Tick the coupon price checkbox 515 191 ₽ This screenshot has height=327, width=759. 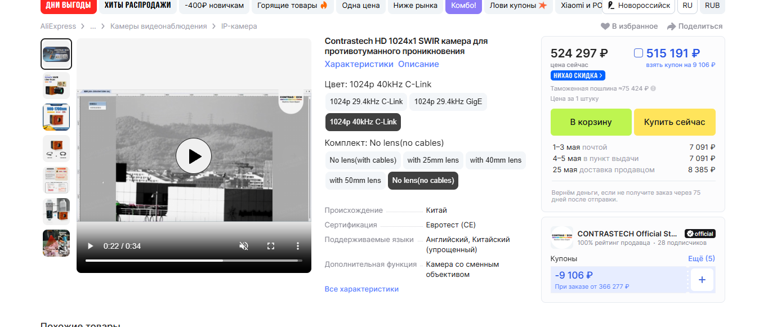coord(639,53)
